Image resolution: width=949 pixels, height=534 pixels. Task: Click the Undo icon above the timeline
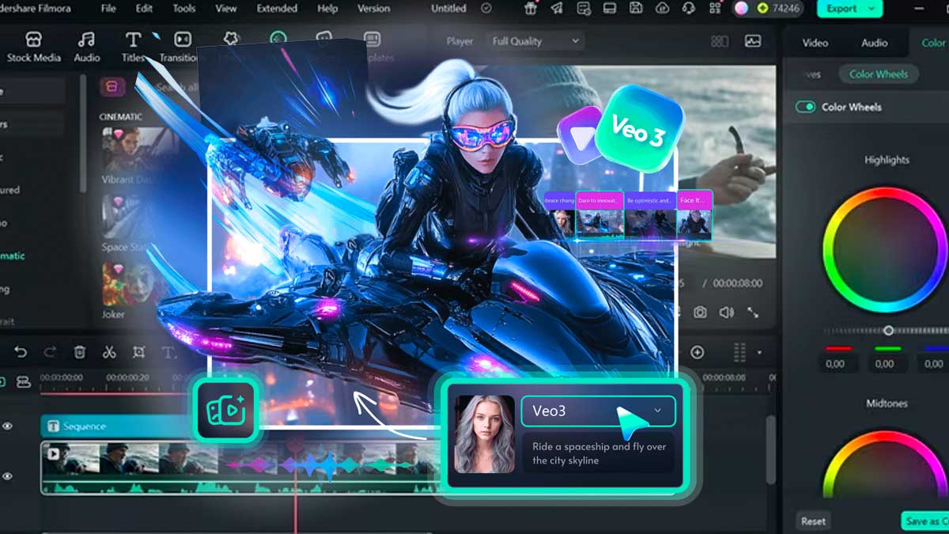click(21, 353)
